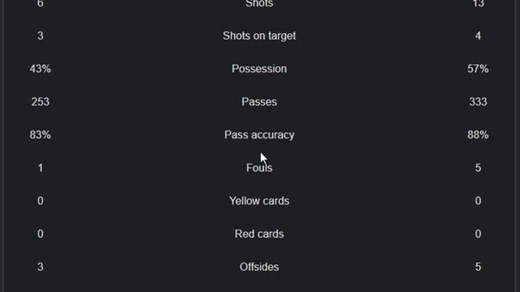
Task: Click the right team offsides value 5
Action: pos(478,267)
